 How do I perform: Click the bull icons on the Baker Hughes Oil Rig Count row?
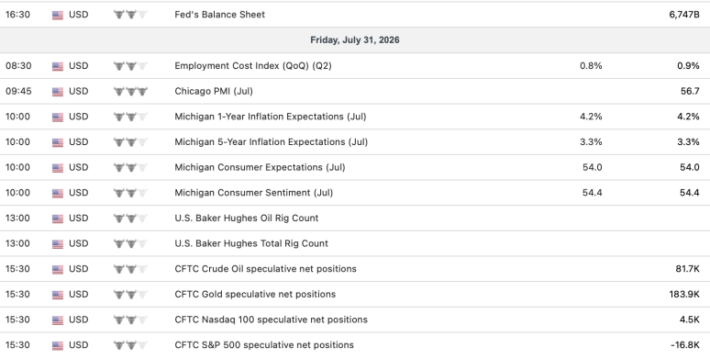pos(130,219)
